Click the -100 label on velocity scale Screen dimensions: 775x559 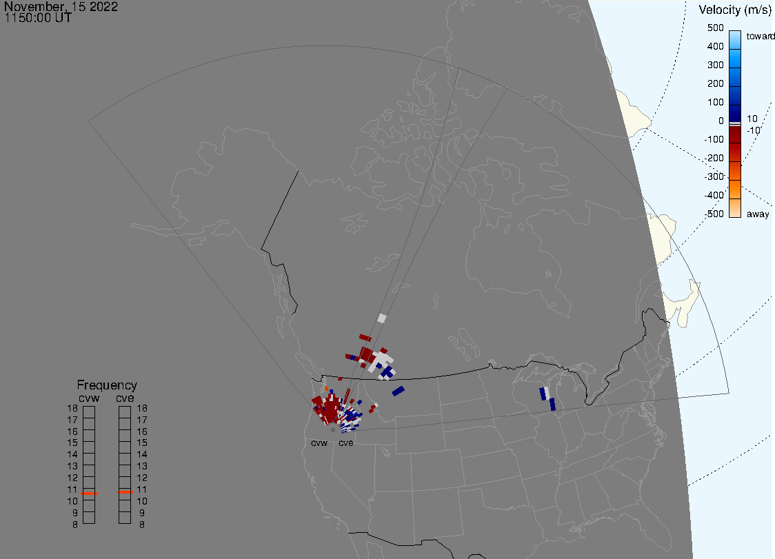pos(714,139)
